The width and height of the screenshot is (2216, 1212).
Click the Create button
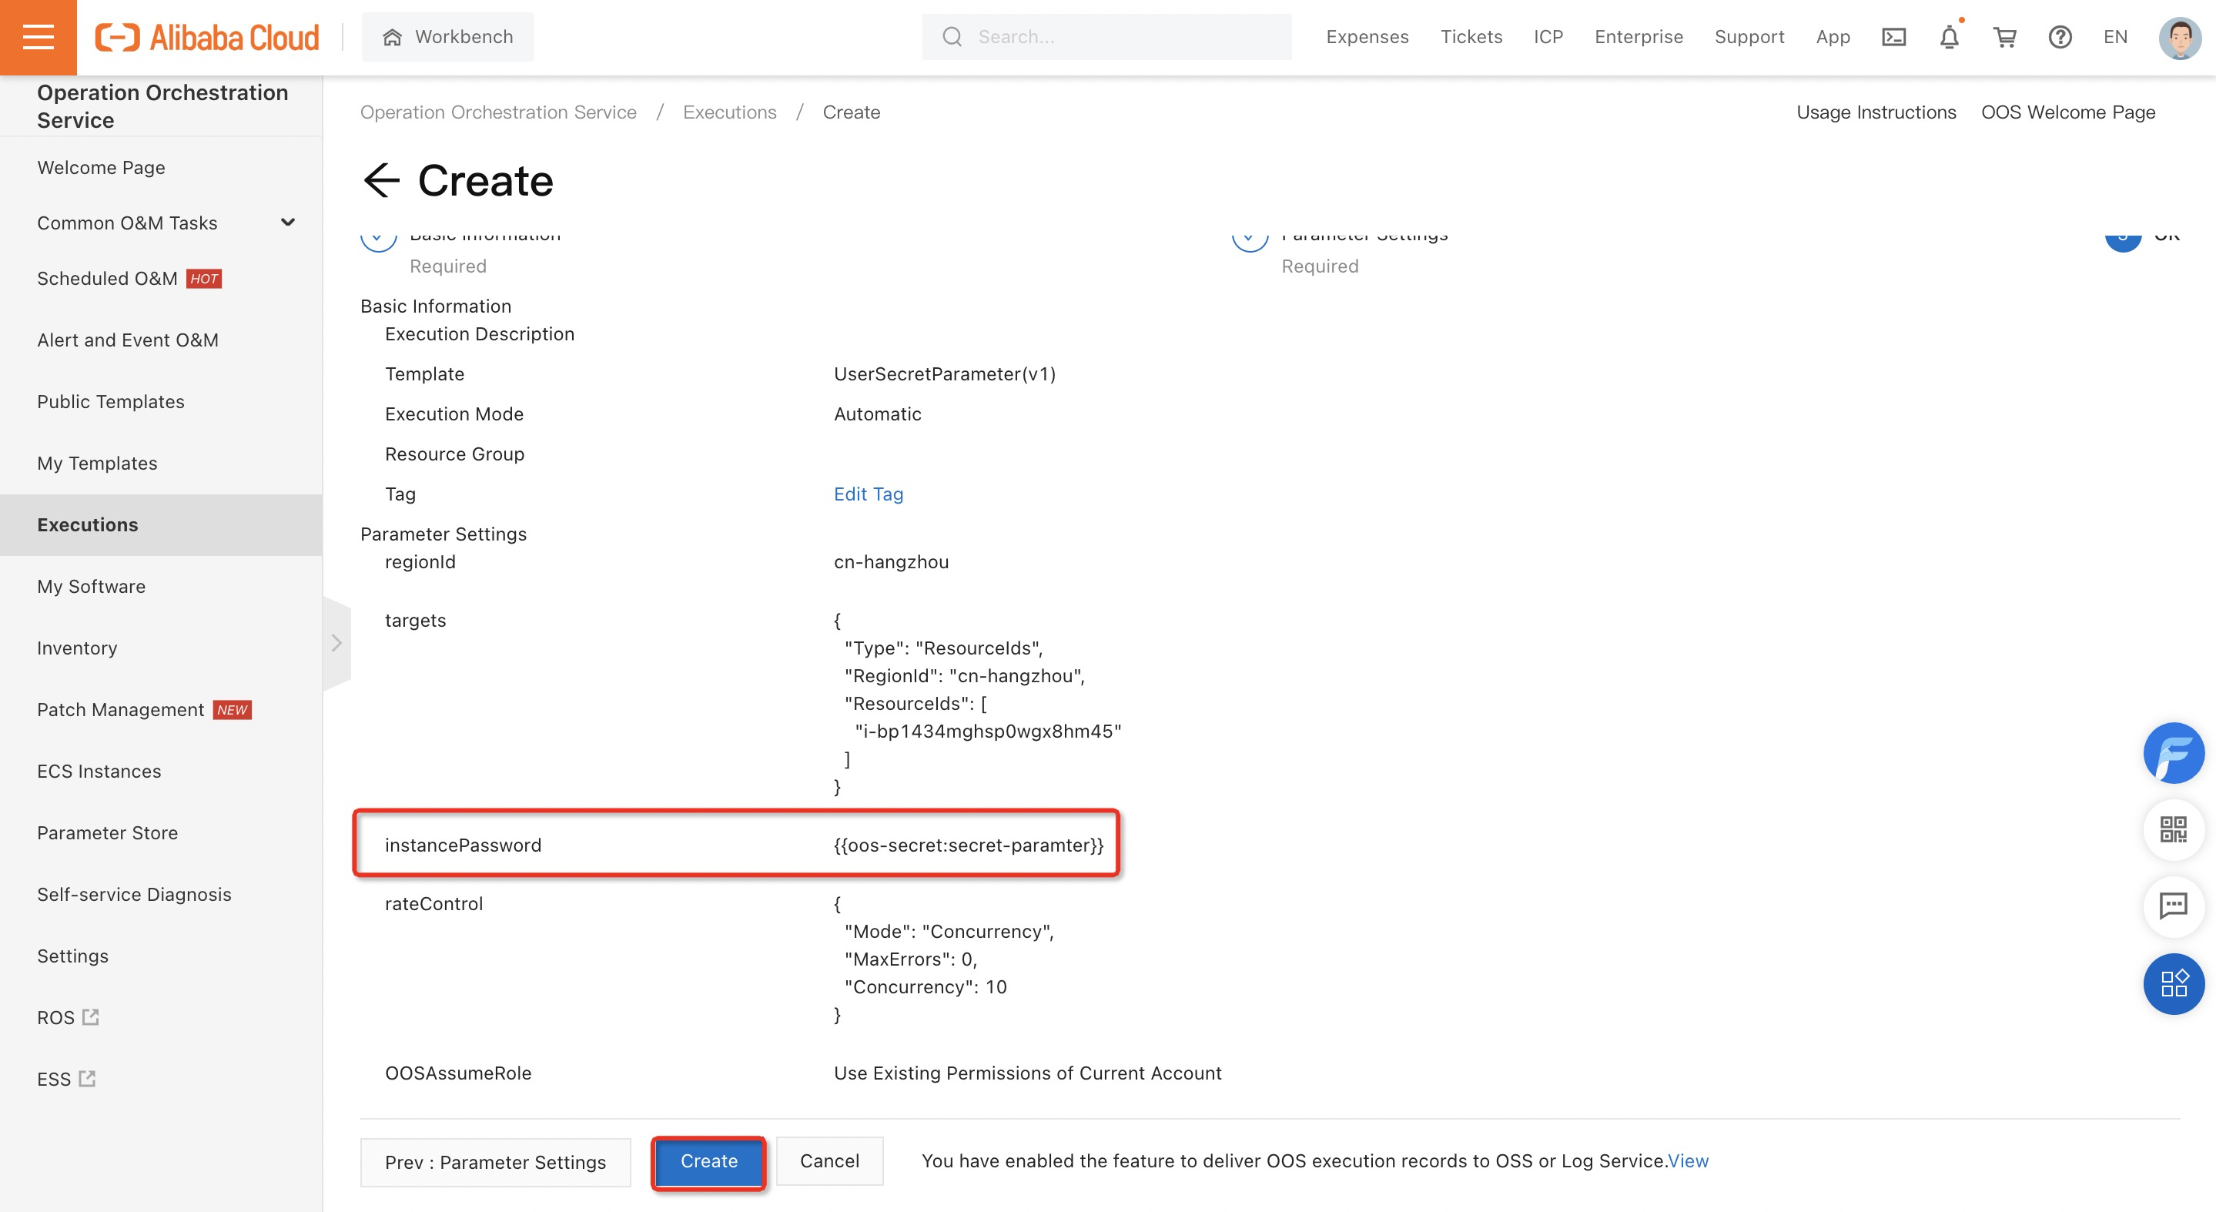click(x=709, y=1161)
